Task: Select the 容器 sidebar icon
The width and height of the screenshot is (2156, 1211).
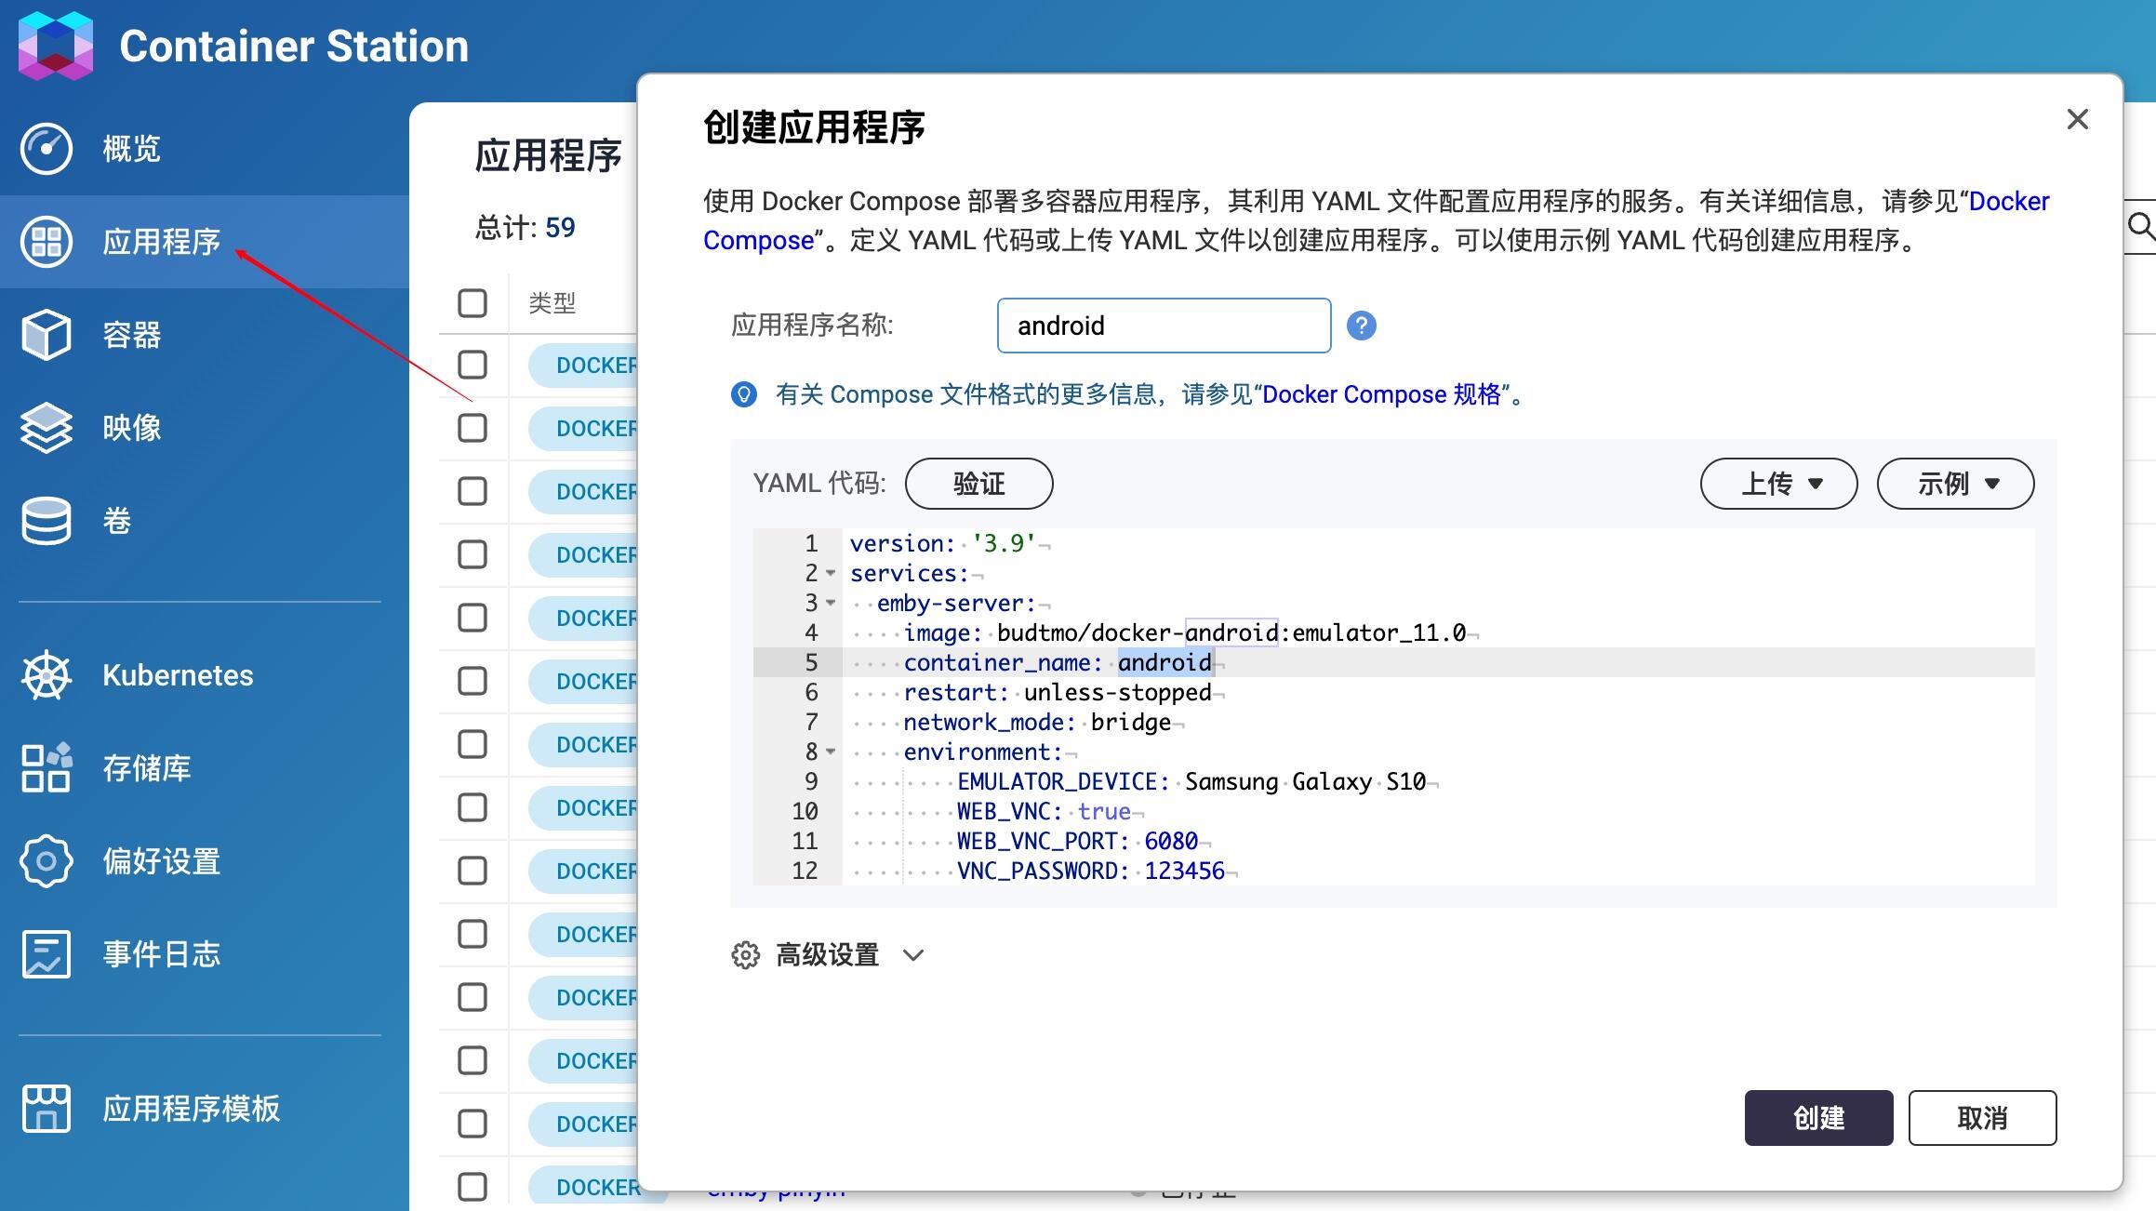Action: pos(46,335)
